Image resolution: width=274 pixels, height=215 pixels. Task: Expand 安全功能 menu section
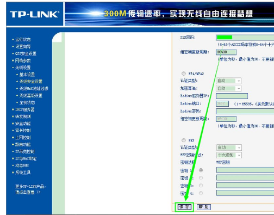tap(23, 124)
